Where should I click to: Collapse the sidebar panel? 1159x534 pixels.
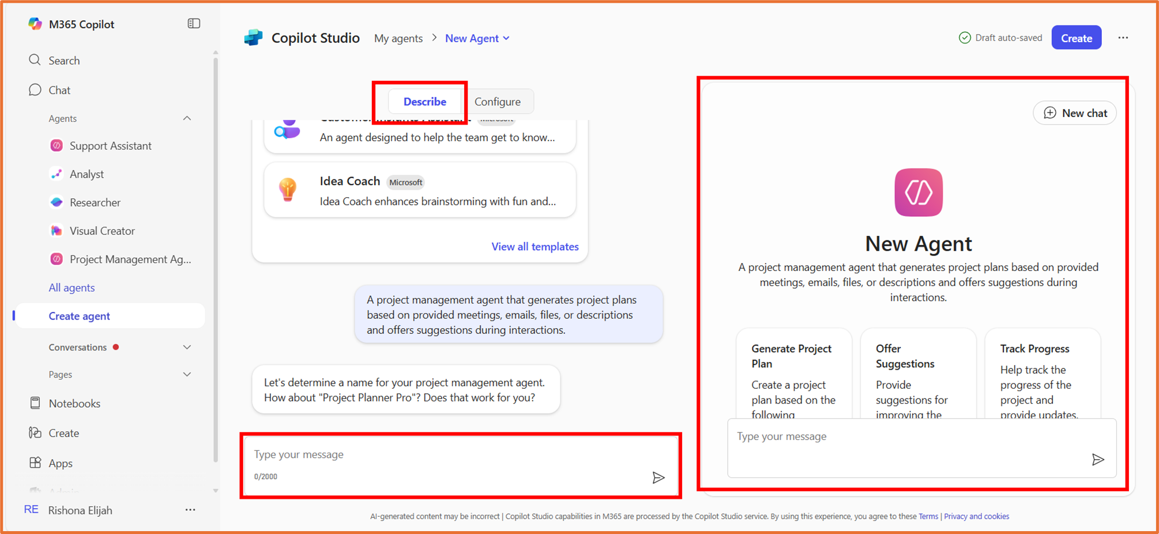tap(194, 23)
